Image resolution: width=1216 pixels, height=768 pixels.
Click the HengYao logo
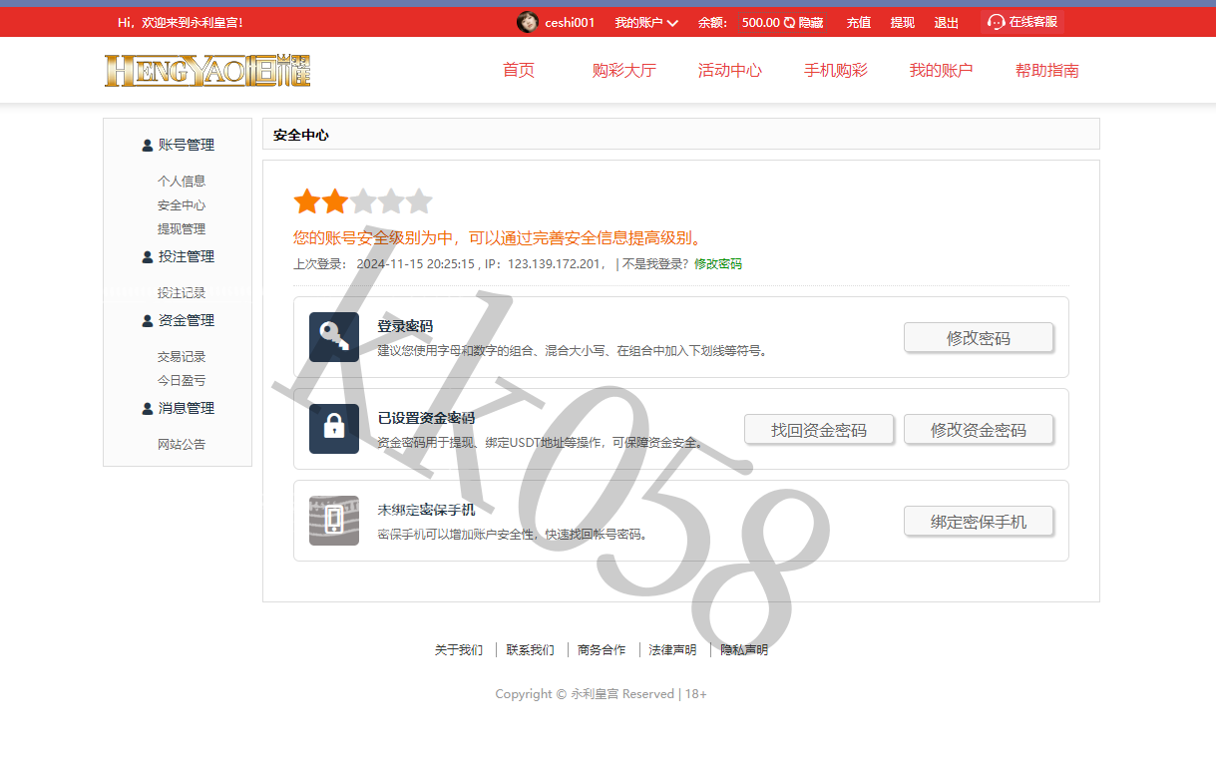(207, 70)
